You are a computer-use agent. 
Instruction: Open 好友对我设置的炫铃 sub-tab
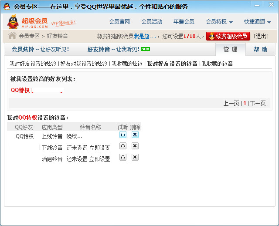pyautogui.click(x=84, y=64)
